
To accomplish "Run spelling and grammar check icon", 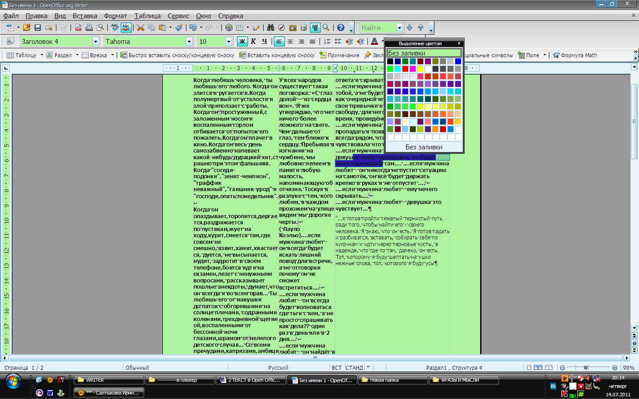I will pyautogui.click(x=115, y=27).
